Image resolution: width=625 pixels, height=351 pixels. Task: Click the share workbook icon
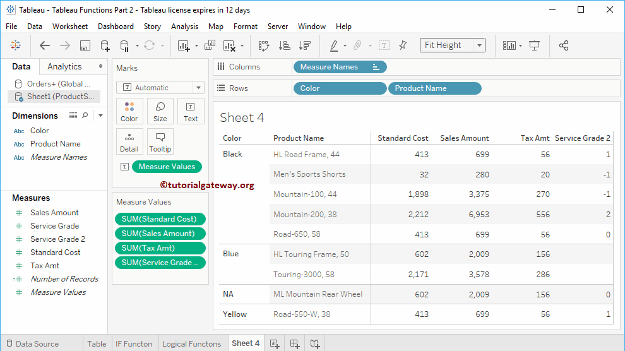(x=564, y=45)
